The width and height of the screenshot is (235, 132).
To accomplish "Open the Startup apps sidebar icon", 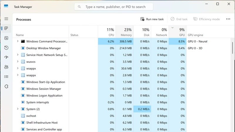I will pyautogui.click(x=6, y=57).
